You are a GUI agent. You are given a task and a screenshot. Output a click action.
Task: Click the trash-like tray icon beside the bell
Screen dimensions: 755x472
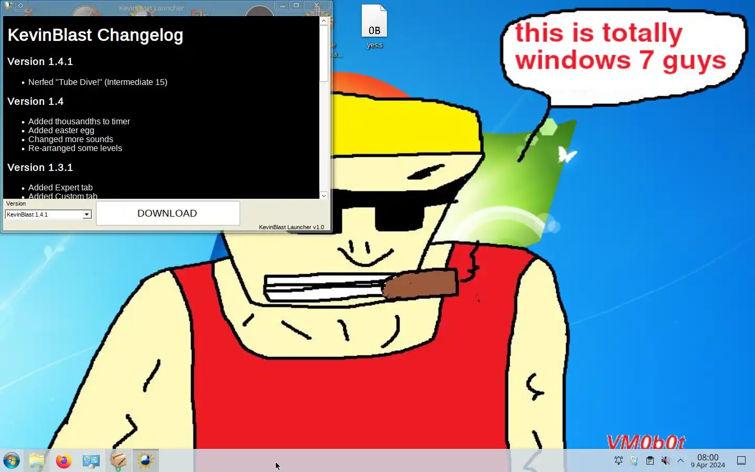point(634,460)
